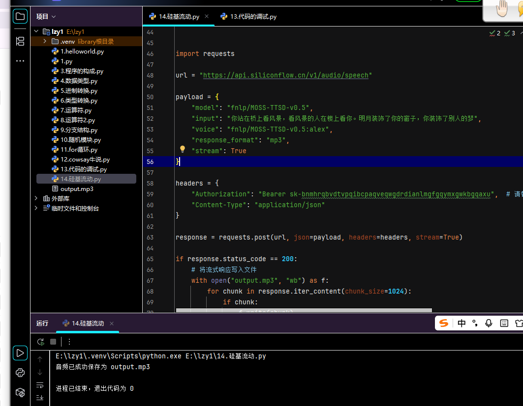Click the light bulb quick-fix icon
Viewport: 523px width, 406px height.
click(183, 149)
